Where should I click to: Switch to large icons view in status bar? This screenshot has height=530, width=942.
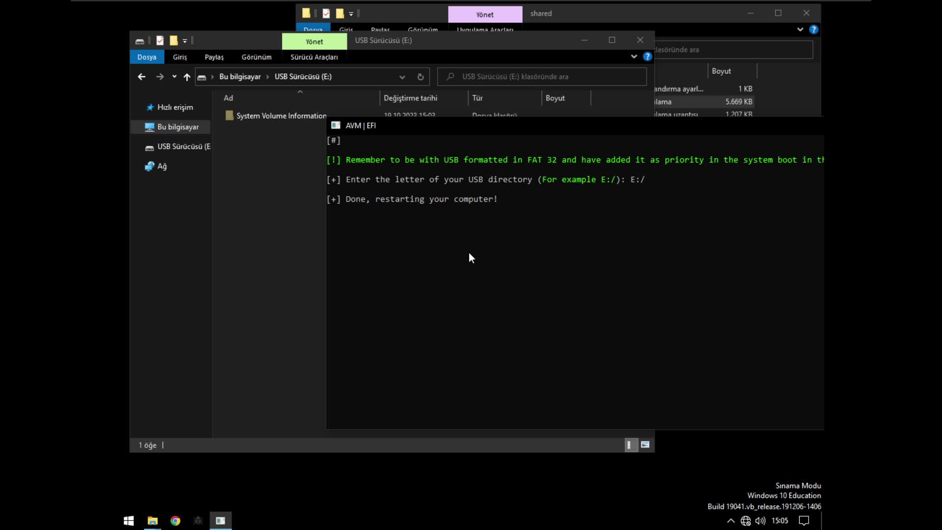coord(645,445)
